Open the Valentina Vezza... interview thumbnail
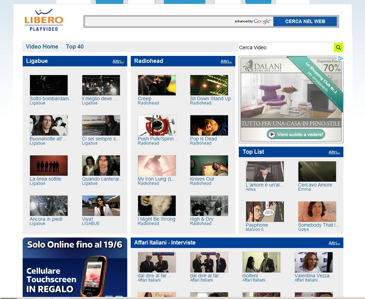Viewport: 365px width, 299px height. tap(313, 262)
